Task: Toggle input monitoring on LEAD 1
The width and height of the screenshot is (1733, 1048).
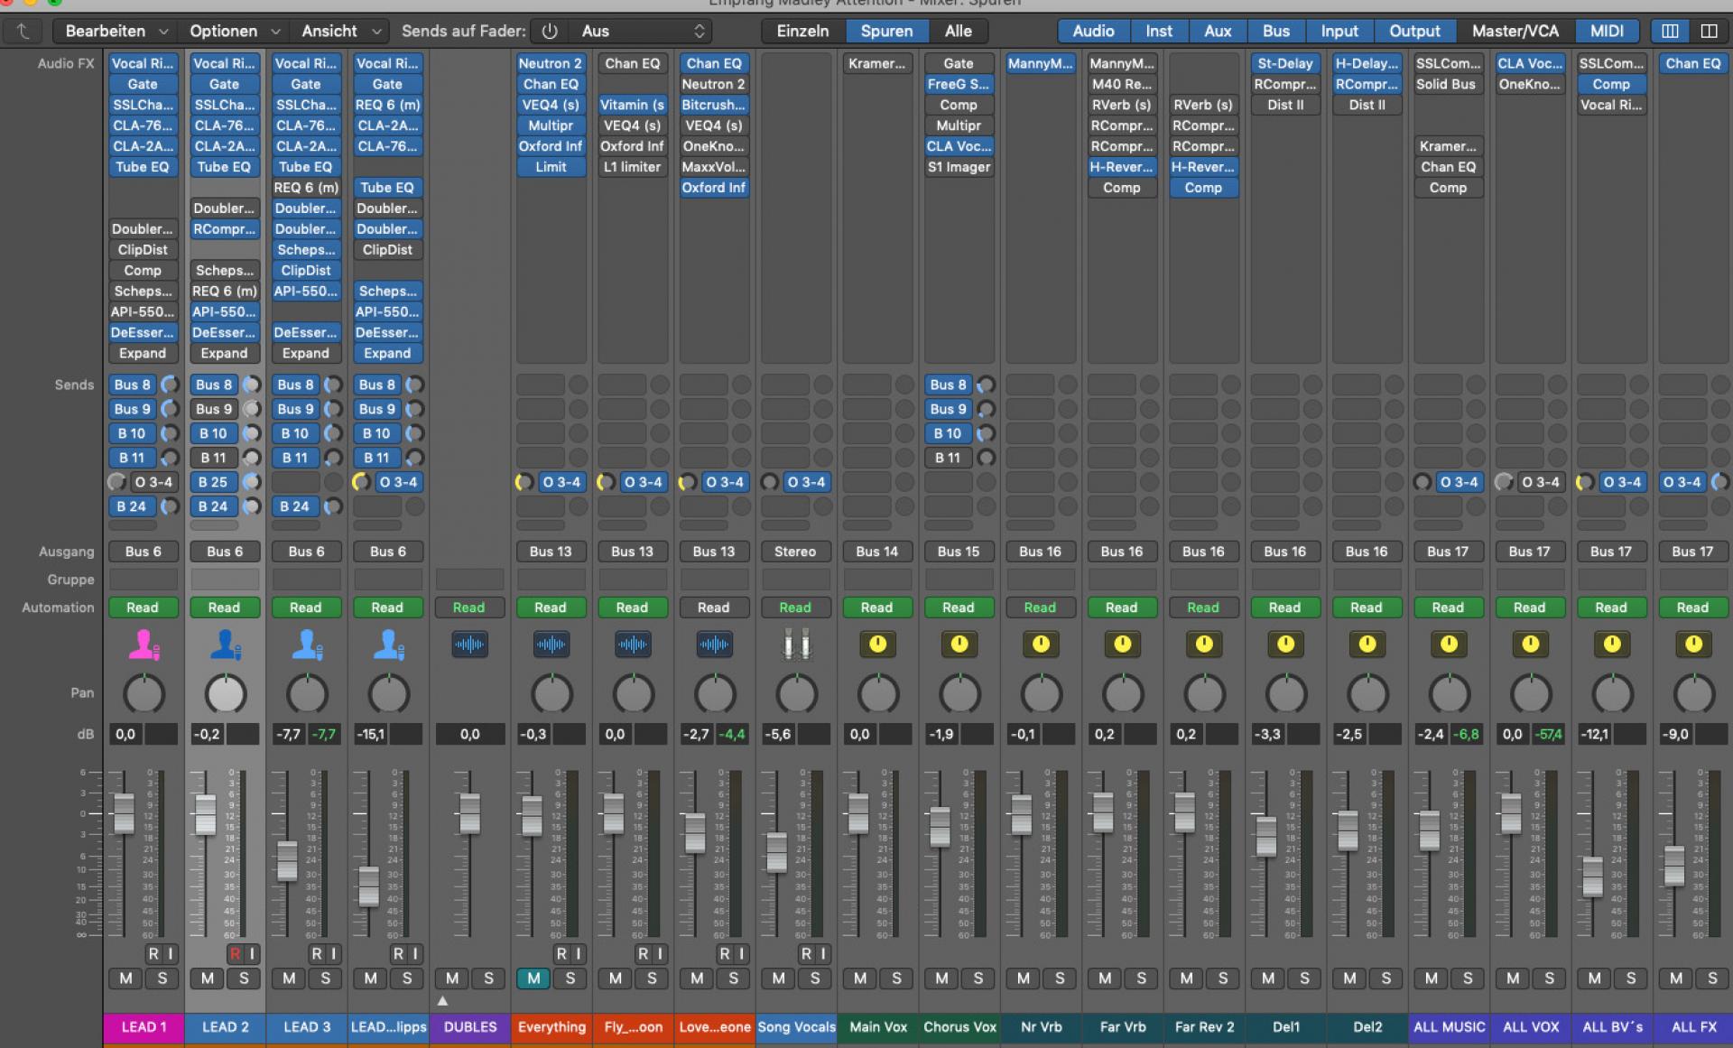Action: 170,953
